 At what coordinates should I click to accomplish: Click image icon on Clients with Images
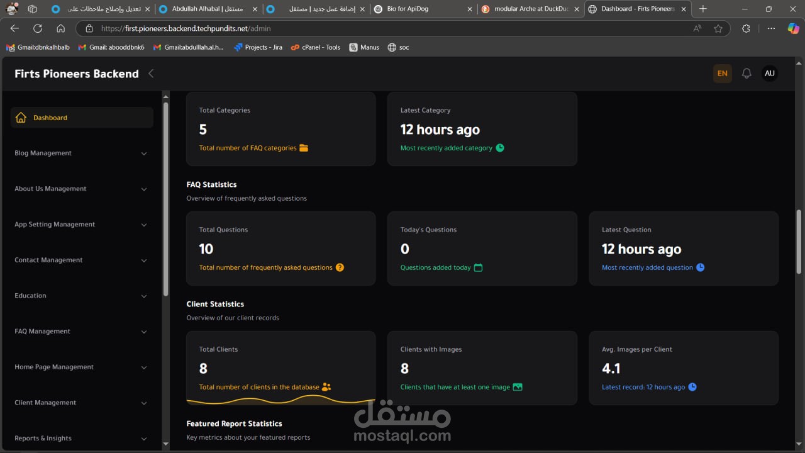pos(518,387)
